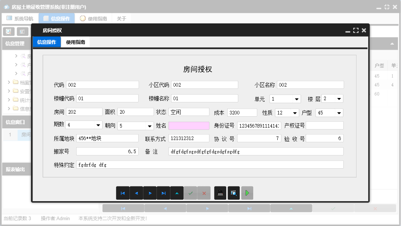Jump to the last record
The height and width of the screenshot is (226, 401).
[x=163, y=193]
